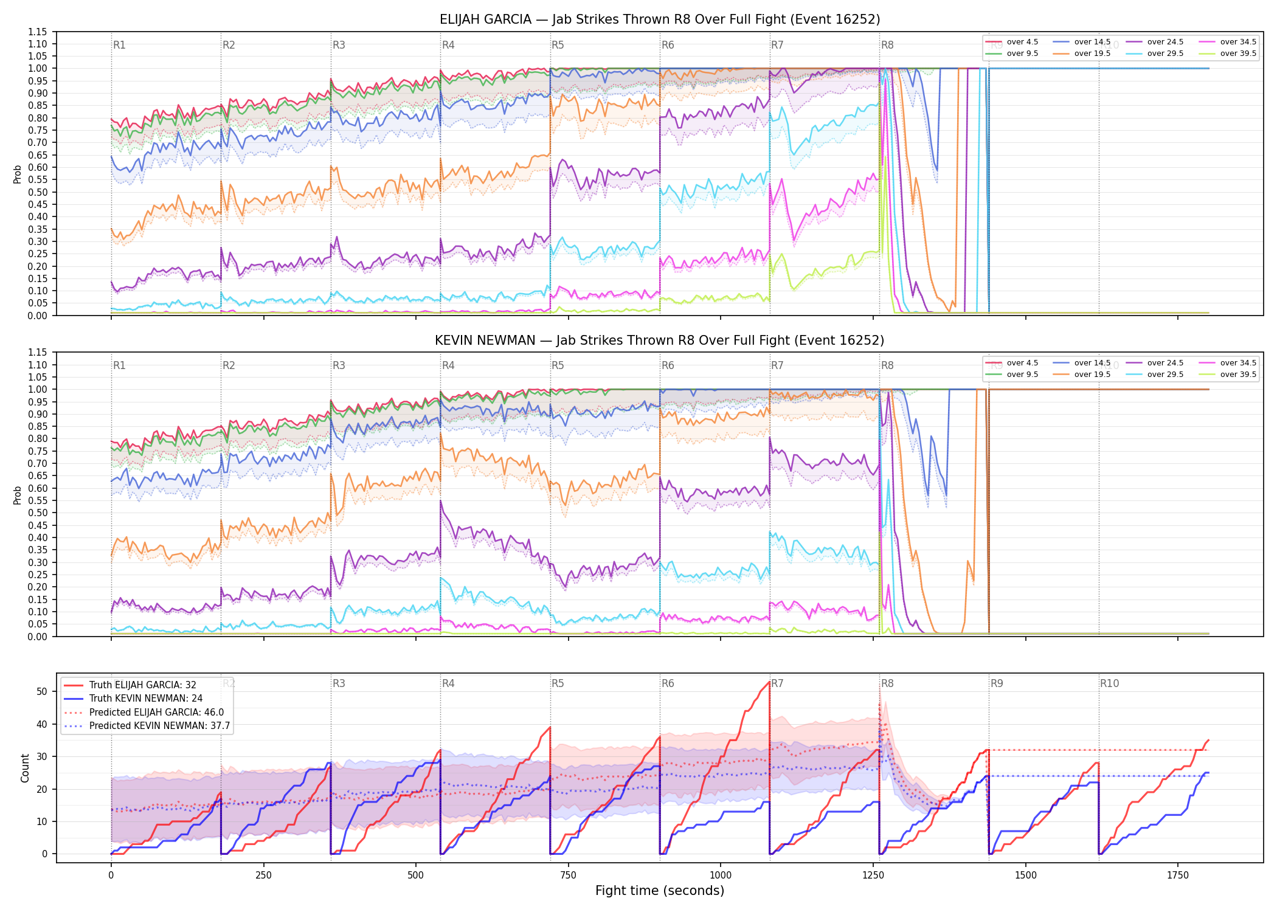Click the Elijah Garcia chart title
This screenshot has width=1277, height=912.
pyautogui.click(x=660, y=19)
